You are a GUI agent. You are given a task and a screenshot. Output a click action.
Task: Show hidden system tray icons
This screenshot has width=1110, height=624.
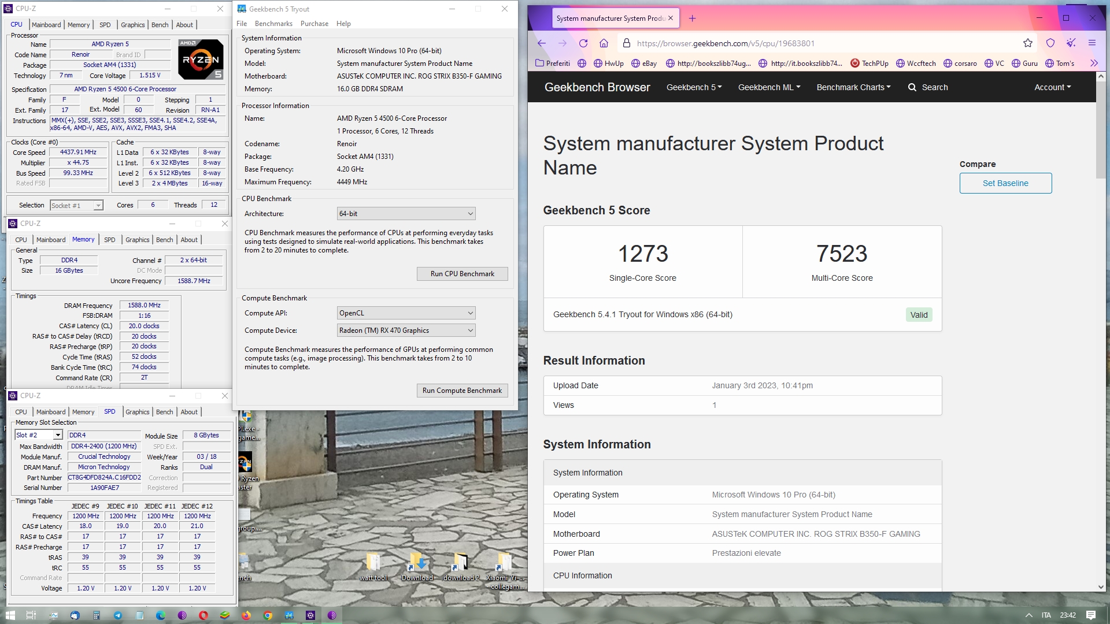point(1028,615)
